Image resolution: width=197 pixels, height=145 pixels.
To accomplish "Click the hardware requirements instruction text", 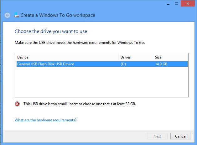I will [80, 43].
